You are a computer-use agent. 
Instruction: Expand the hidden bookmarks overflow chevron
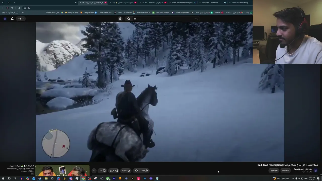pyautogui.click(x=23, y=12)
